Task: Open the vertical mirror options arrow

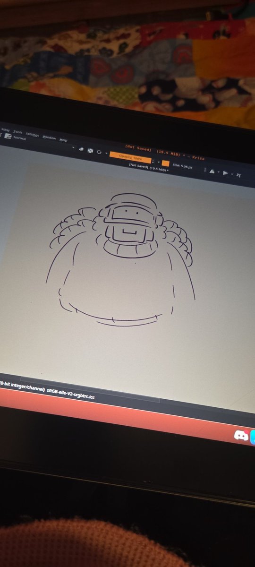Action: [x=231, y=174]
